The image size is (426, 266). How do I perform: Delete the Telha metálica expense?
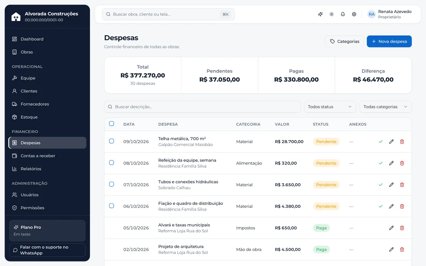tap(402, 141)
